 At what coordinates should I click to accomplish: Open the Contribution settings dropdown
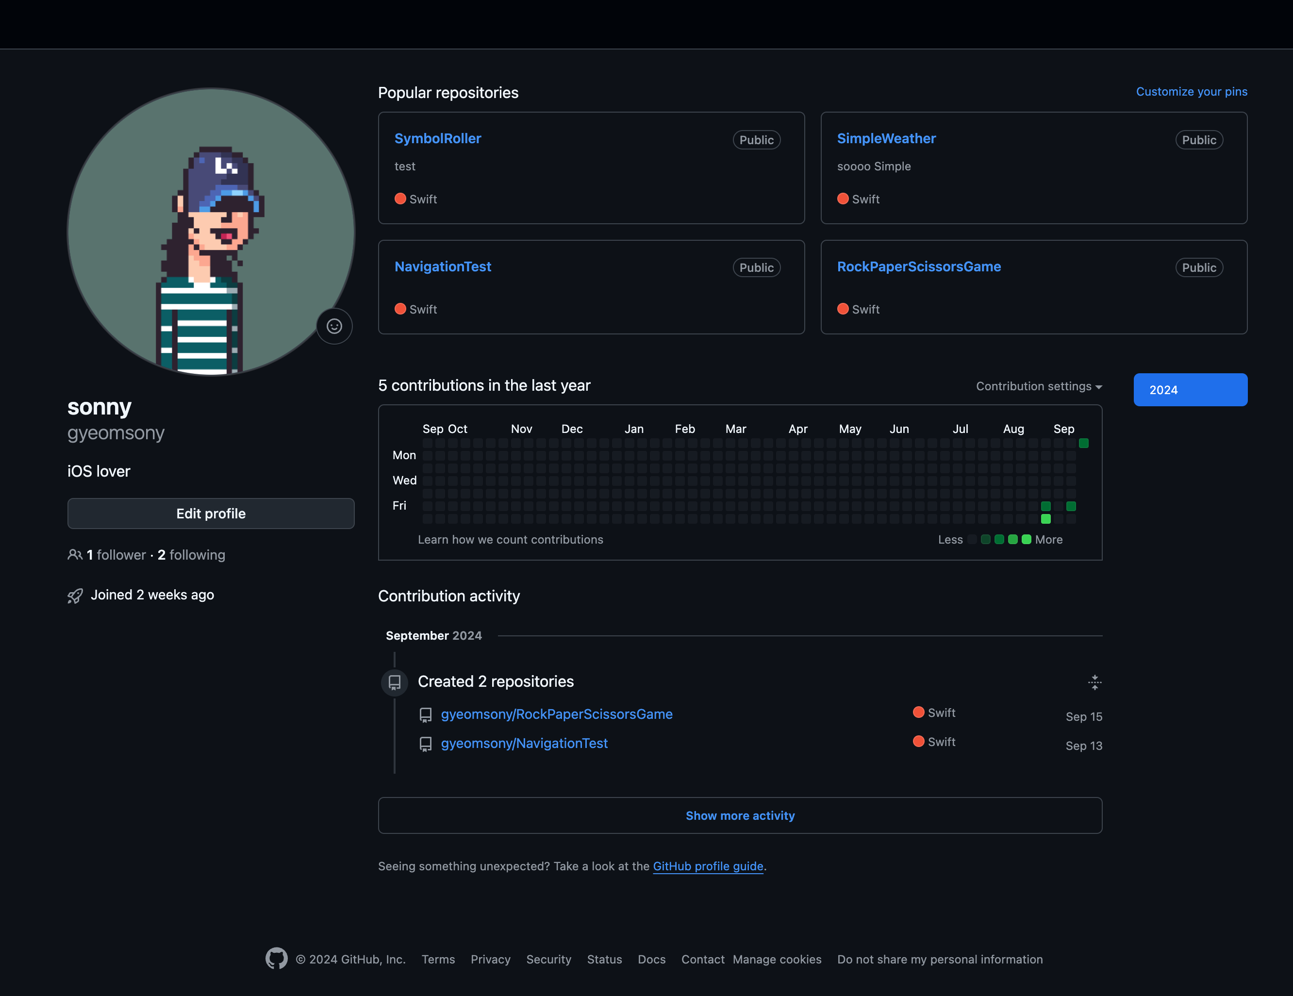click(x=1038, y=387)
